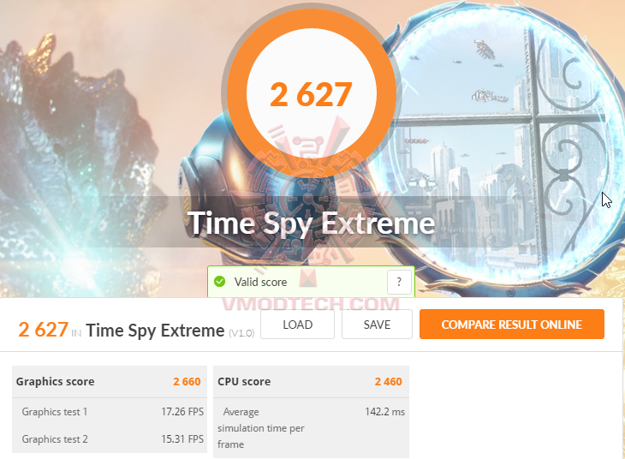Screen dimensions: 625x459
Task: Click the orange 2 627 result heading
Action: (43, 330)
